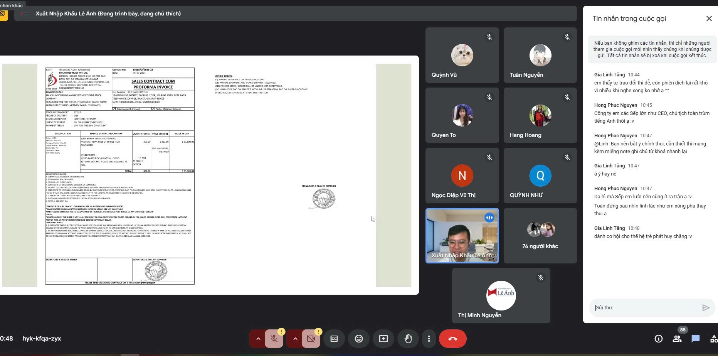Click the present screen icon

click(x=383, y=339)
